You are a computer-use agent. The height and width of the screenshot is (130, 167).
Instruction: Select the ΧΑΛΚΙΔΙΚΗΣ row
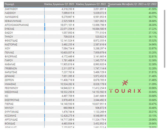coord(13,17)
